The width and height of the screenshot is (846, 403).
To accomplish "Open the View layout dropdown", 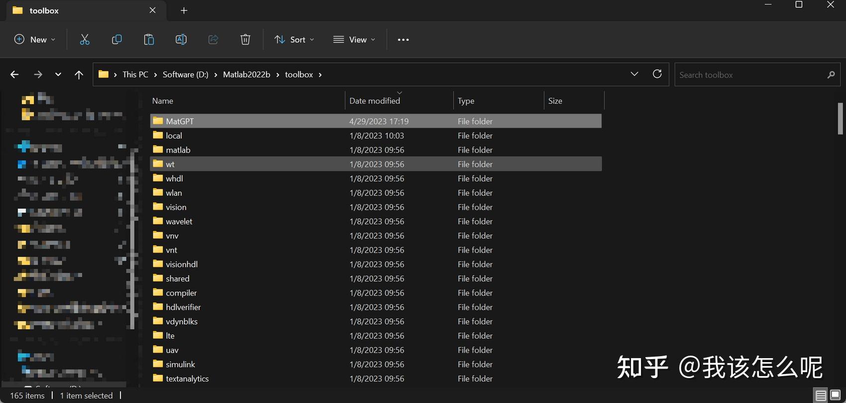I will (354, 40).
